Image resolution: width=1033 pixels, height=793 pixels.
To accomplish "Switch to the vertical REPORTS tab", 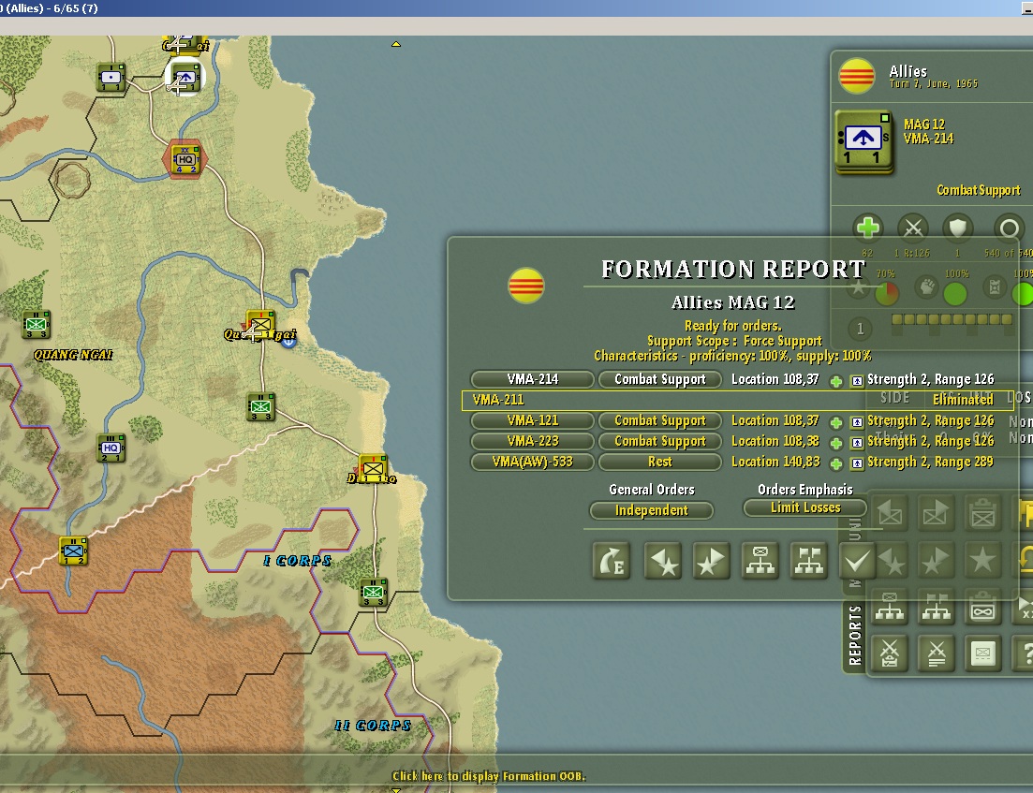I will (854, 635).
